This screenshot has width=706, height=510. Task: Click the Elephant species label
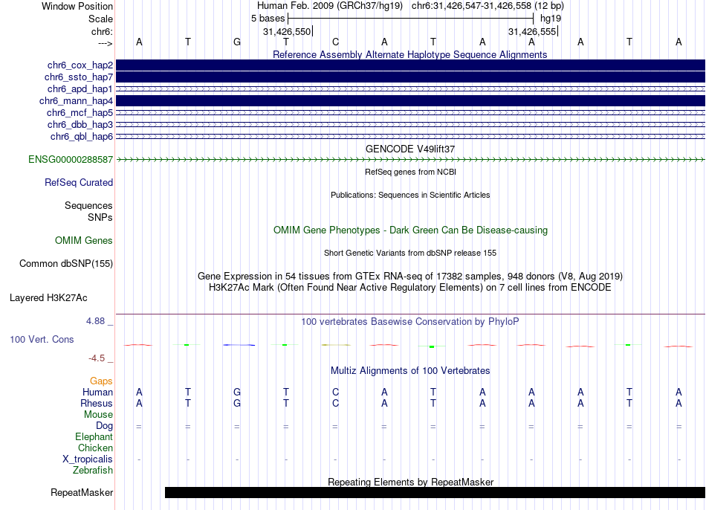click(94, 437)
